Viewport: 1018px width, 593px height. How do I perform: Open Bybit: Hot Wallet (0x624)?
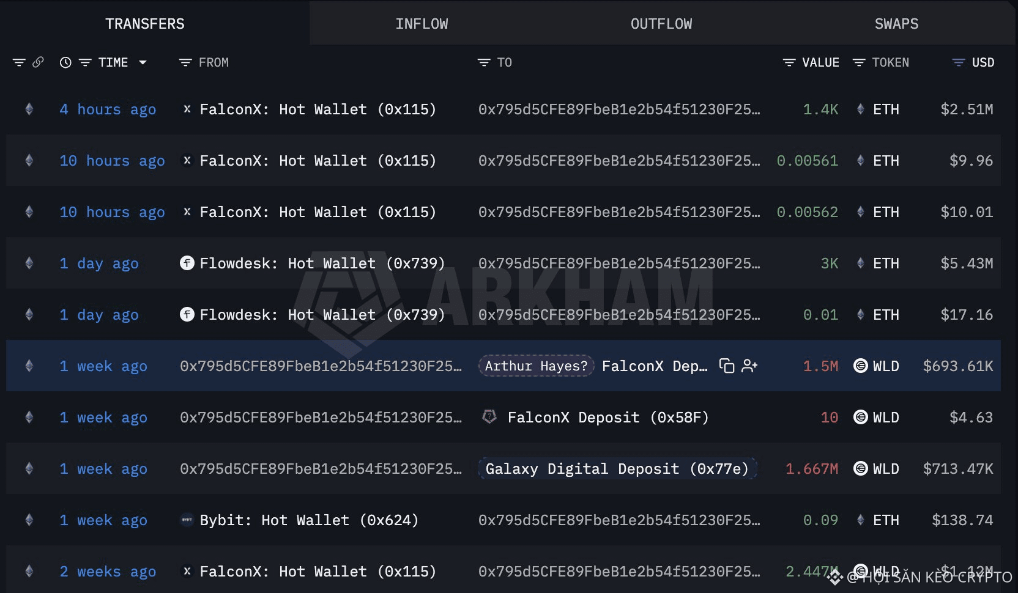point(309,520)
